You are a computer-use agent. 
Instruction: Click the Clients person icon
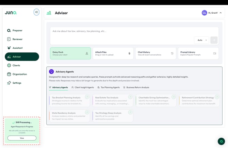(x=9, y=65)
